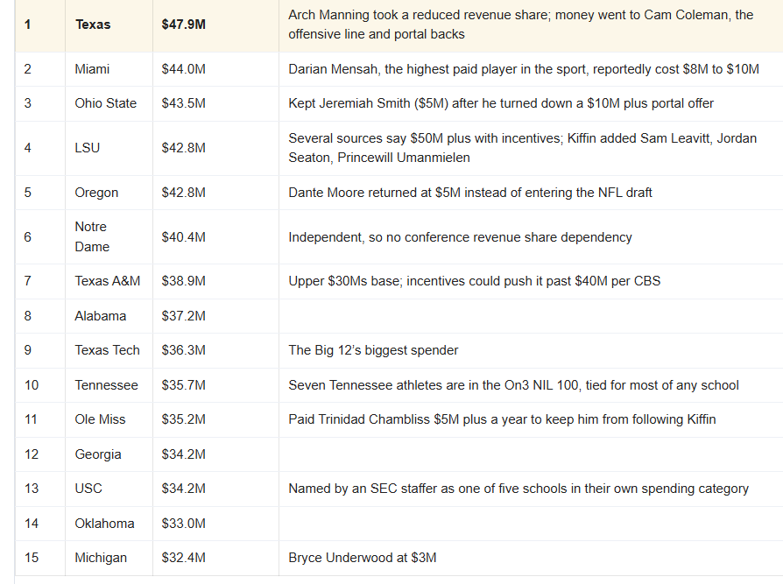Image resolution: width=783 pixels, height=584 pixels.
Task: Select the Dante Moore NFL draft note
Action: (470, 193)
